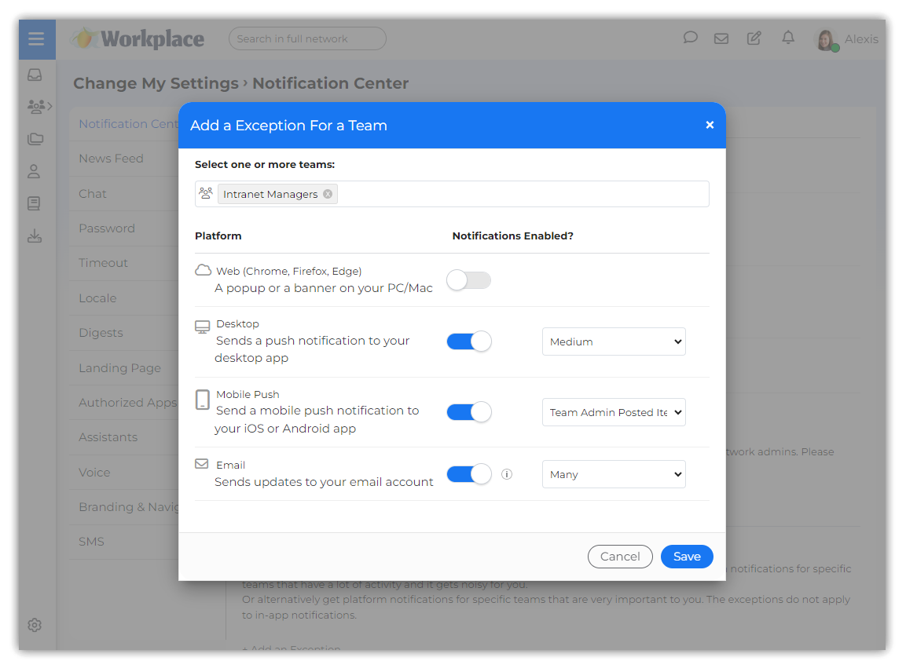This screenshot has height=672, width=906.
Task: Click the chat bubble icon in header
Action: click(x=690, y=38)
